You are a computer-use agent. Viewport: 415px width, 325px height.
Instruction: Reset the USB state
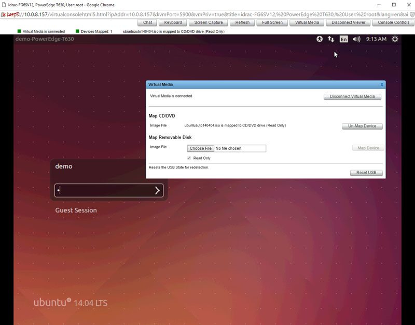tap(366, 173)
